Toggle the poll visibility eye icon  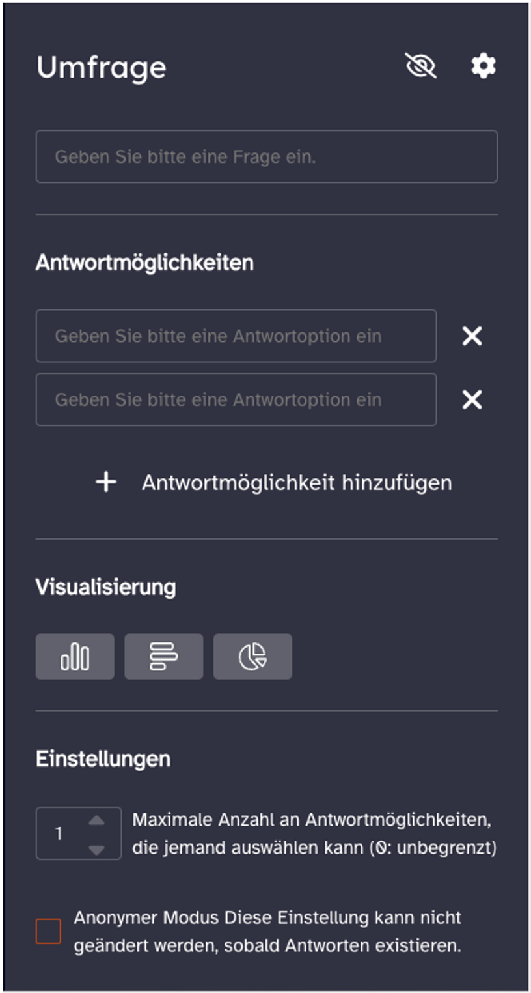tap(420, 66)
